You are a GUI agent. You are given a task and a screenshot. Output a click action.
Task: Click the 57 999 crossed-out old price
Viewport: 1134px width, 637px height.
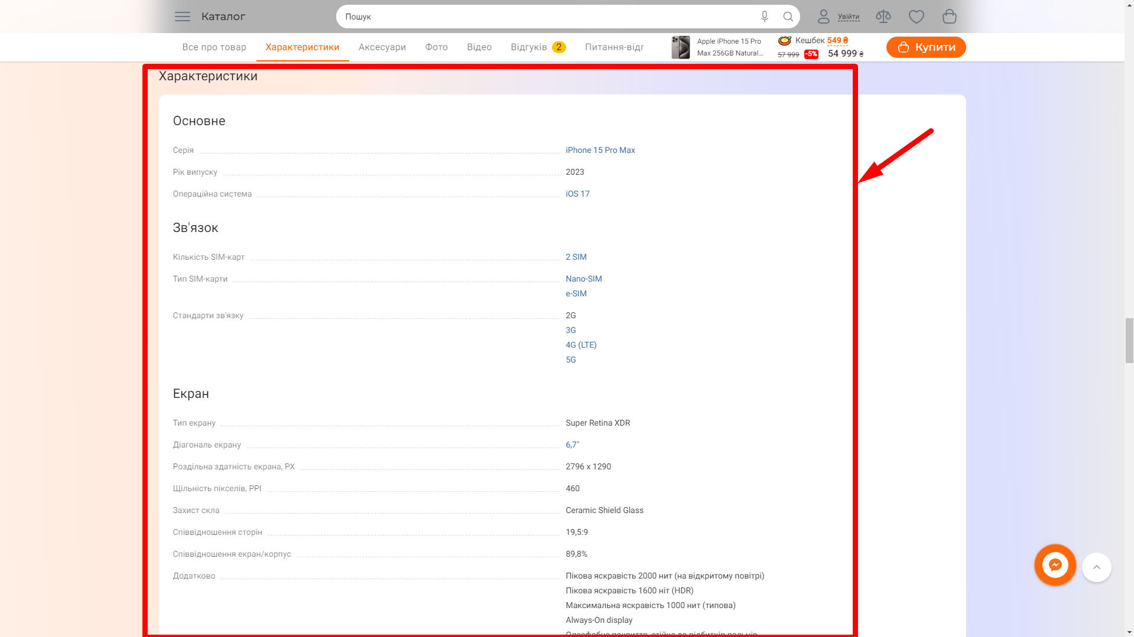click(x=788, y=54)
